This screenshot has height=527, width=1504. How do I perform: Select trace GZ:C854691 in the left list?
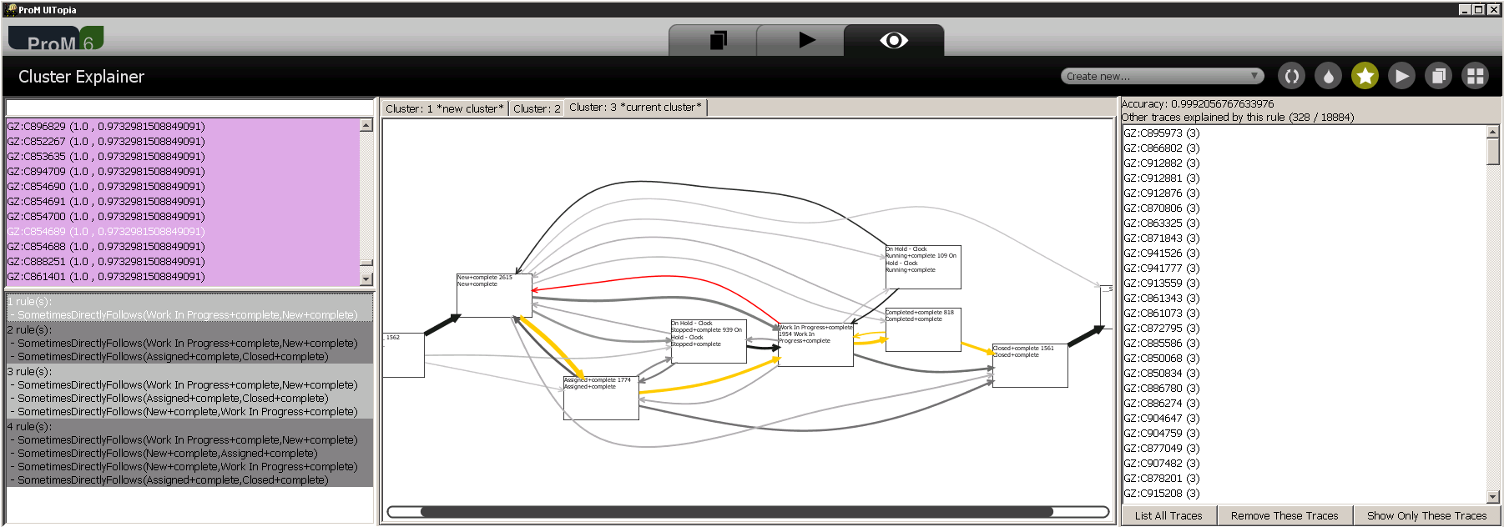[x=183, y=201]
